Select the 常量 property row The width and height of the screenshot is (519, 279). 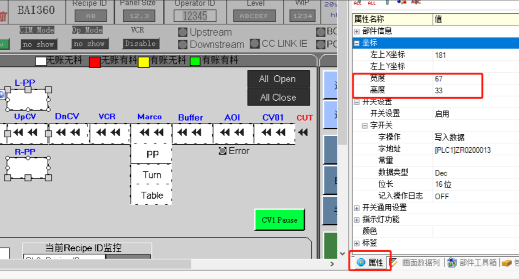click(436, 161)
